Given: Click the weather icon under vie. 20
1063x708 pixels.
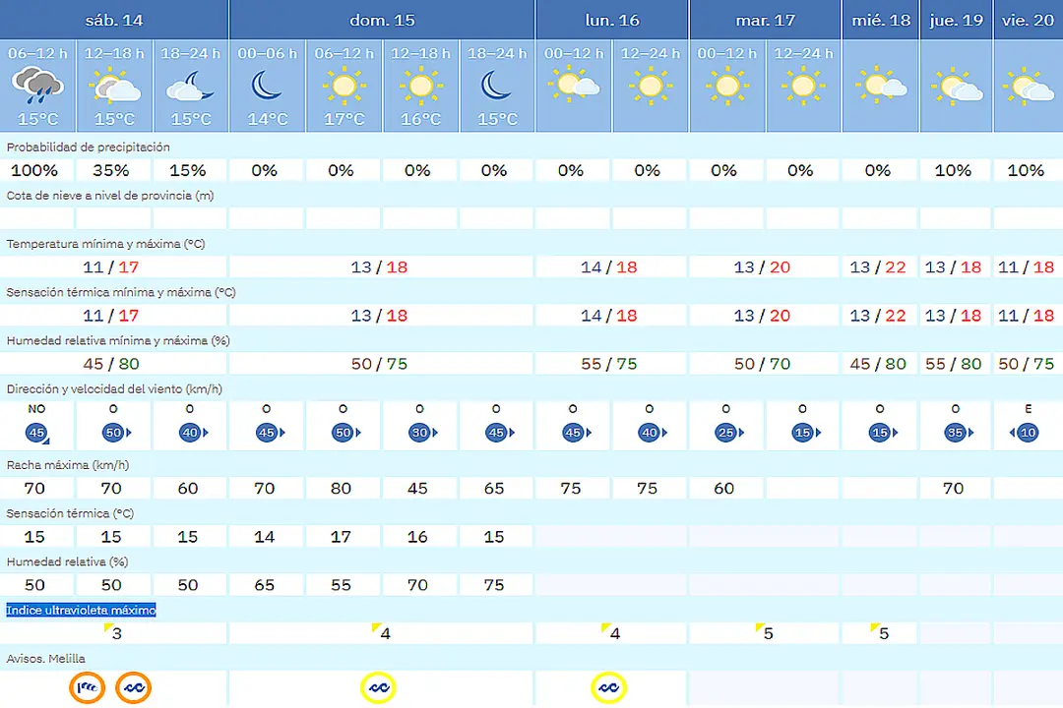Looking at the screenshot, I should (x=1029, y=87).
